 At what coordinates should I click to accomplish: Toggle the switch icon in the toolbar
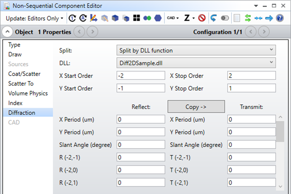click(225, 18)
